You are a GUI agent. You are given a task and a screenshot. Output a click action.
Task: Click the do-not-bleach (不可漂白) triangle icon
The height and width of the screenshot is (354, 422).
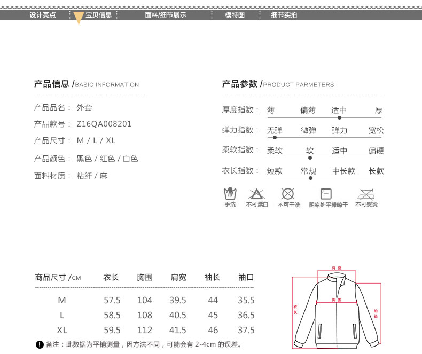pos(257,194)
